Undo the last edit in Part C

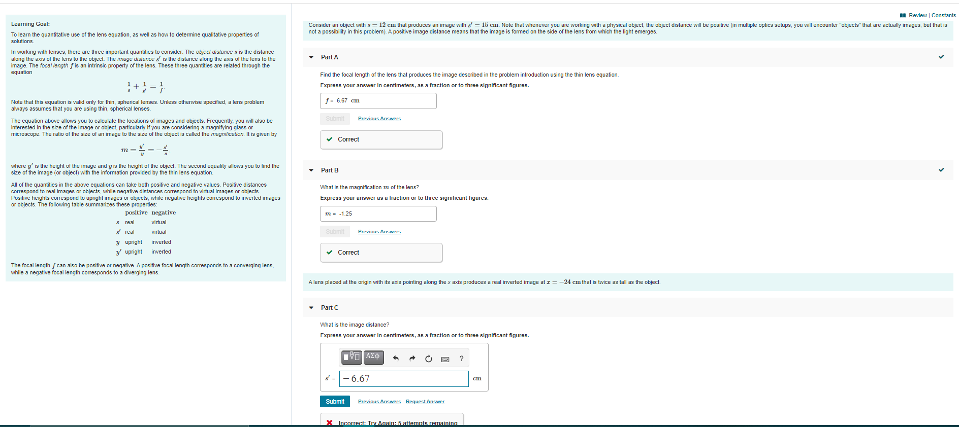tap(396, 359)
